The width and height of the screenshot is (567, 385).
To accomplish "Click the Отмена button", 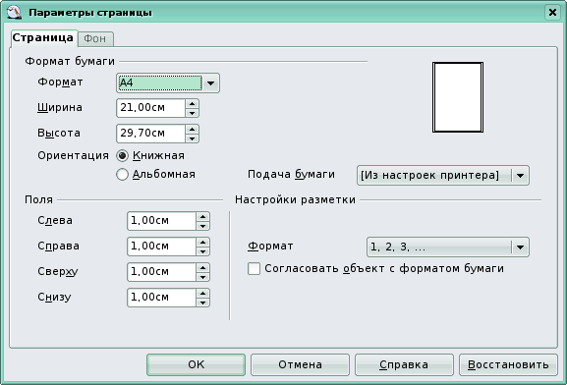I will [x=300, y=364].
